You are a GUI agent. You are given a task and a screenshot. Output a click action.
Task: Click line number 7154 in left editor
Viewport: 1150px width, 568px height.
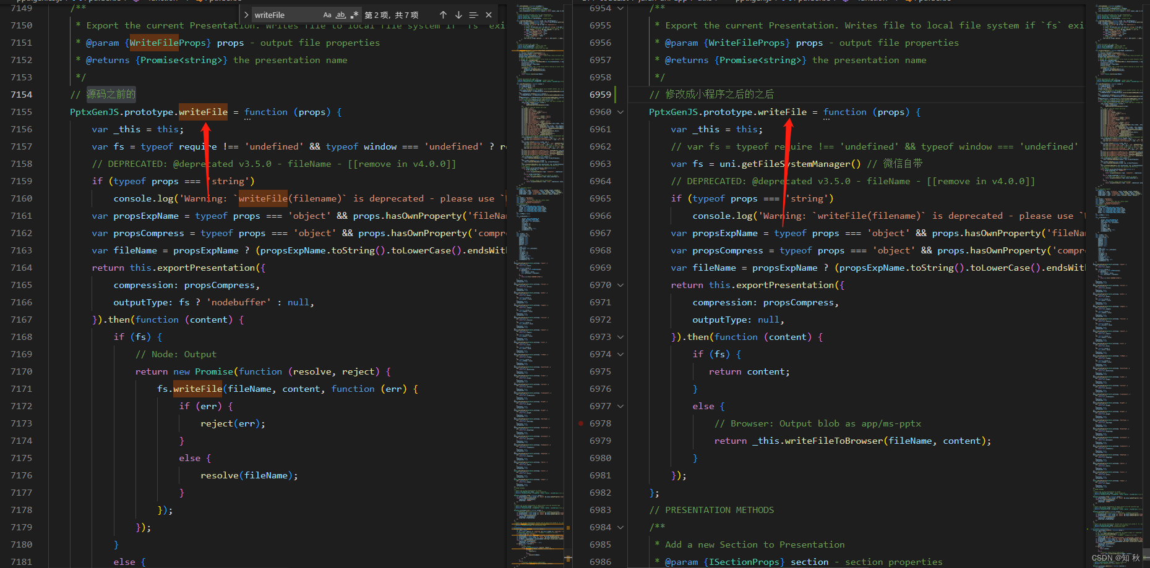click(21, 95)
